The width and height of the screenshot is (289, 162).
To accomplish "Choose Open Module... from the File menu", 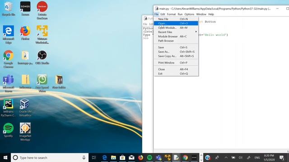I will (176, 28).
